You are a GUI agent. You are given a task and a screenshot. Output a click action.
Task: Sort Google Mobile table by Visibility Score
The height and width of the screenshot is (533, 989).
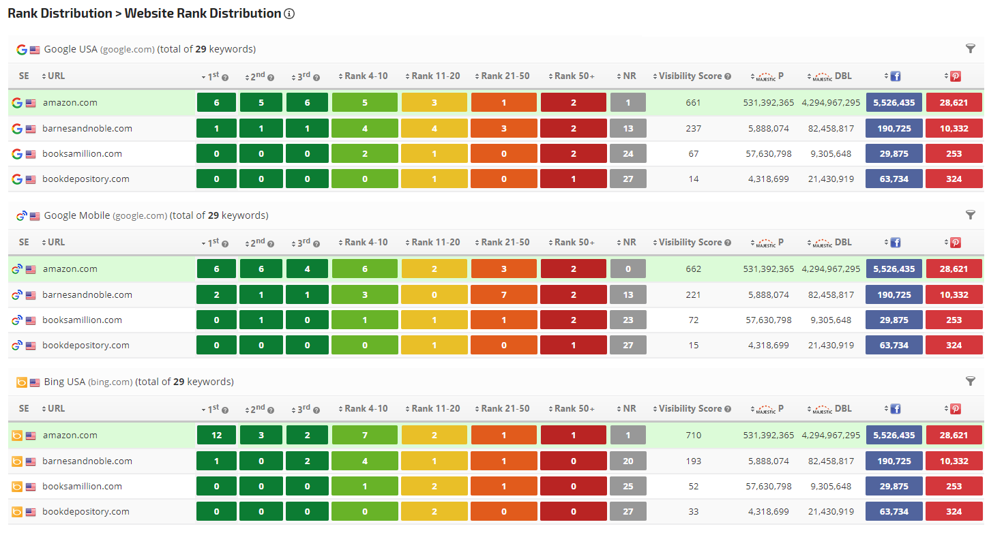pyautogui.click(x=690, y=243)
